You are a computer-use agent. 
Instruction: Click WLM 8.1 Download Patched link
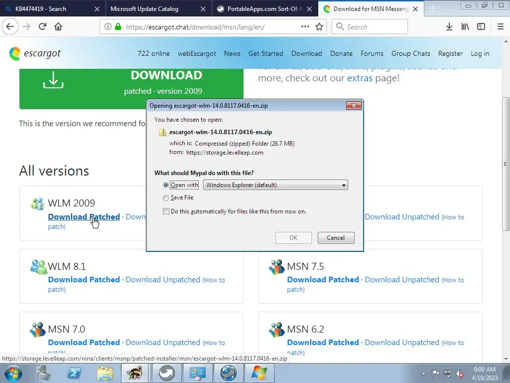pyautogui.click(x=84, y=279)
